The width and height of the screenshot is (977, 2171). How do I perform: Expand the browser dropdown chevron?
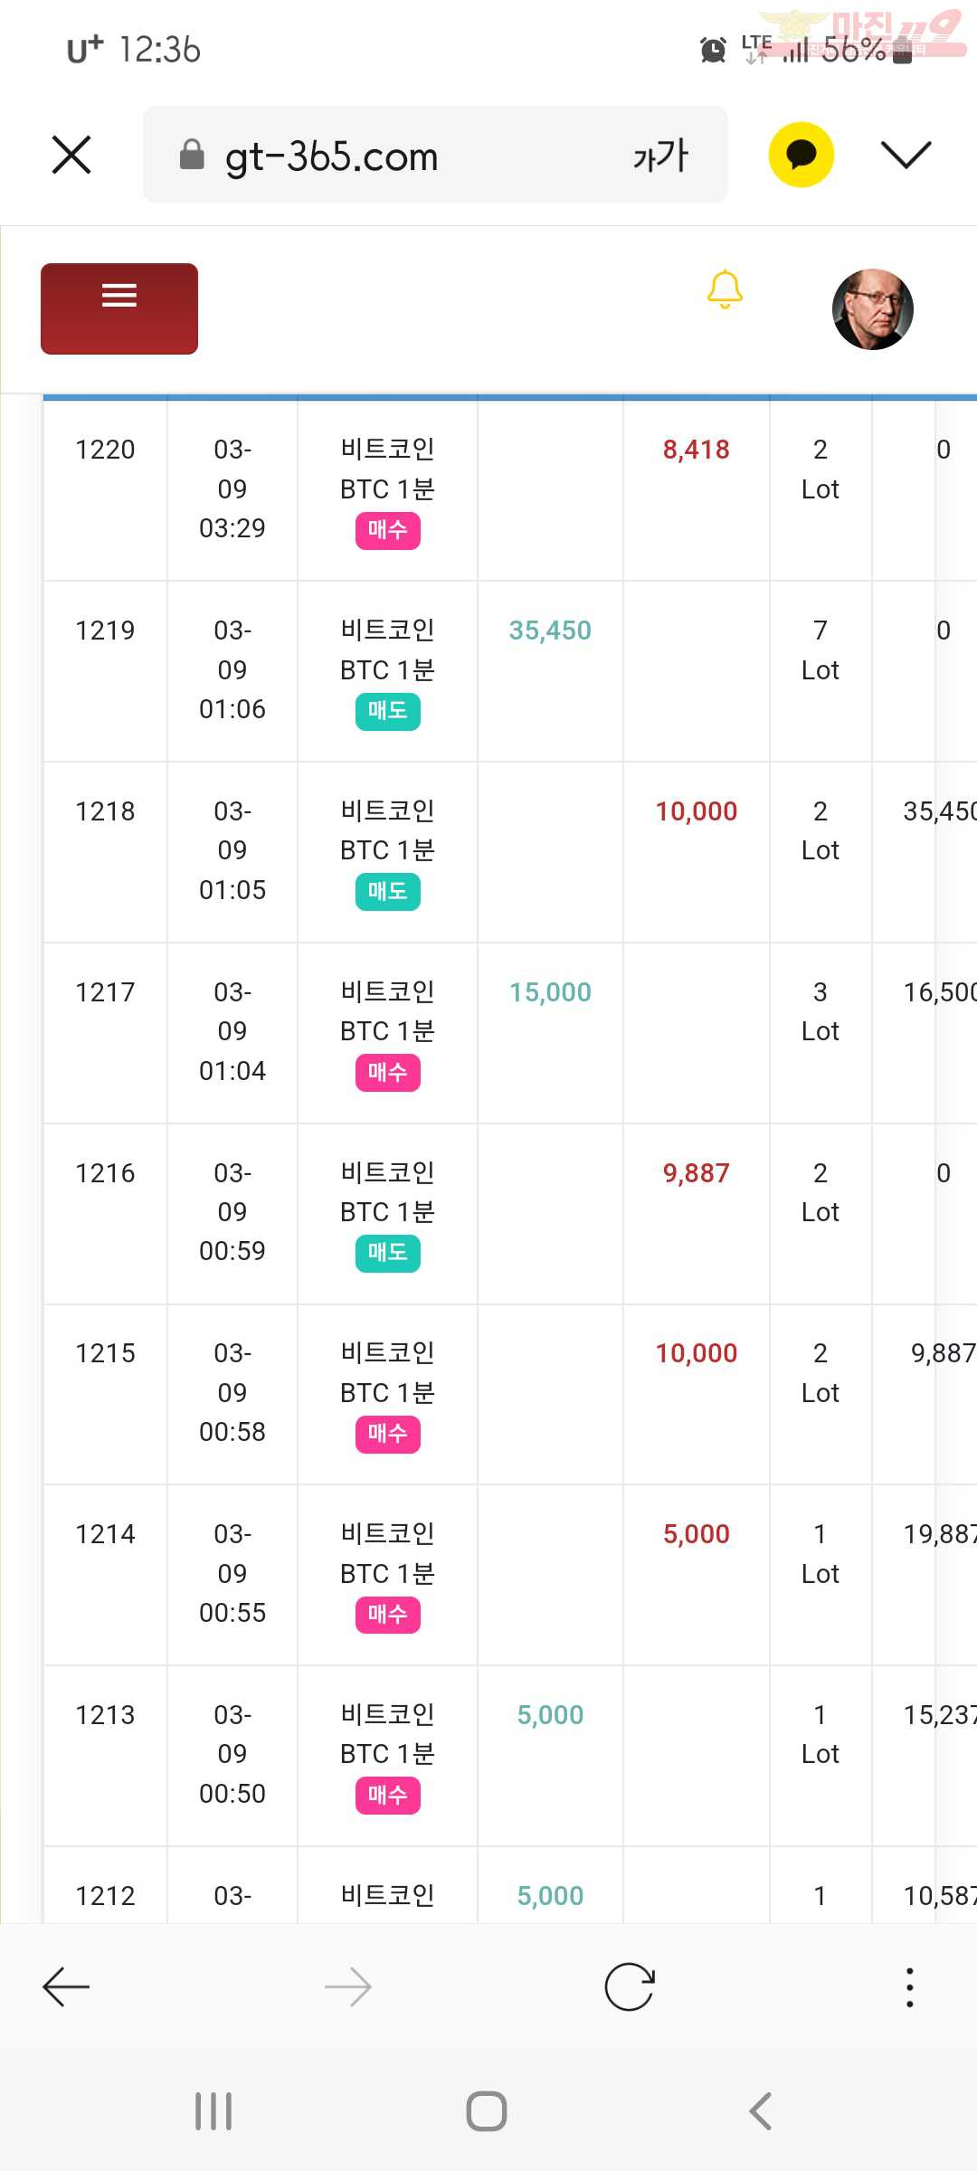[906, 155]
